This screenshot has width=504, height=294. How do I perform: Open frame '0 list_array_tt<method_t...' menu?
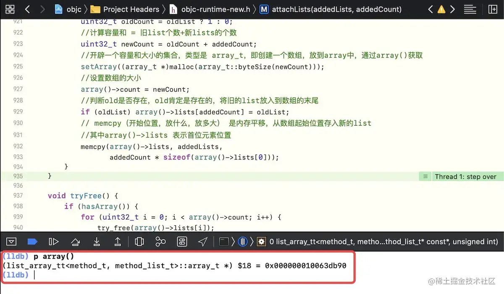383,242
